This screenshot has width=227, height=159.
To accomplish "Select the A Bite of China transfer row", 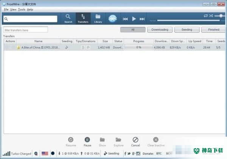I will coord(114,48).
